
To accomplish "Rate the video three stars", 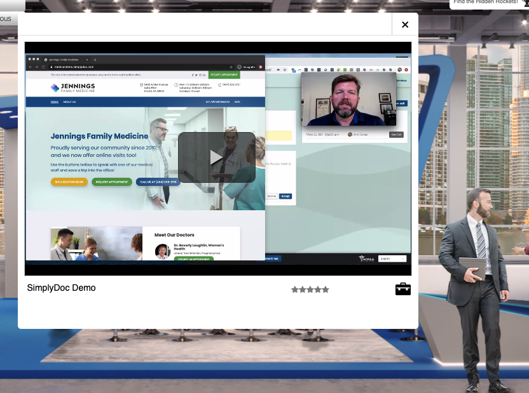I will (310, 290).
